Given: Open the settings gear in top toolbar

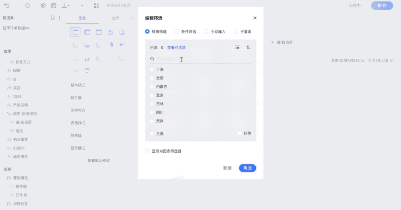Looking at the screenshot, I should point(43,6).
